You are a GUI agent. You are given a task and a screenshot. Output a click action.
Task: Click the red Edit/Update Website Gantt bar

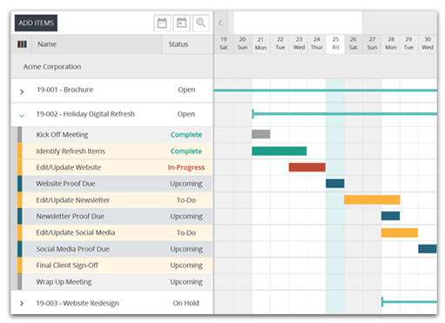click(307, 167)
